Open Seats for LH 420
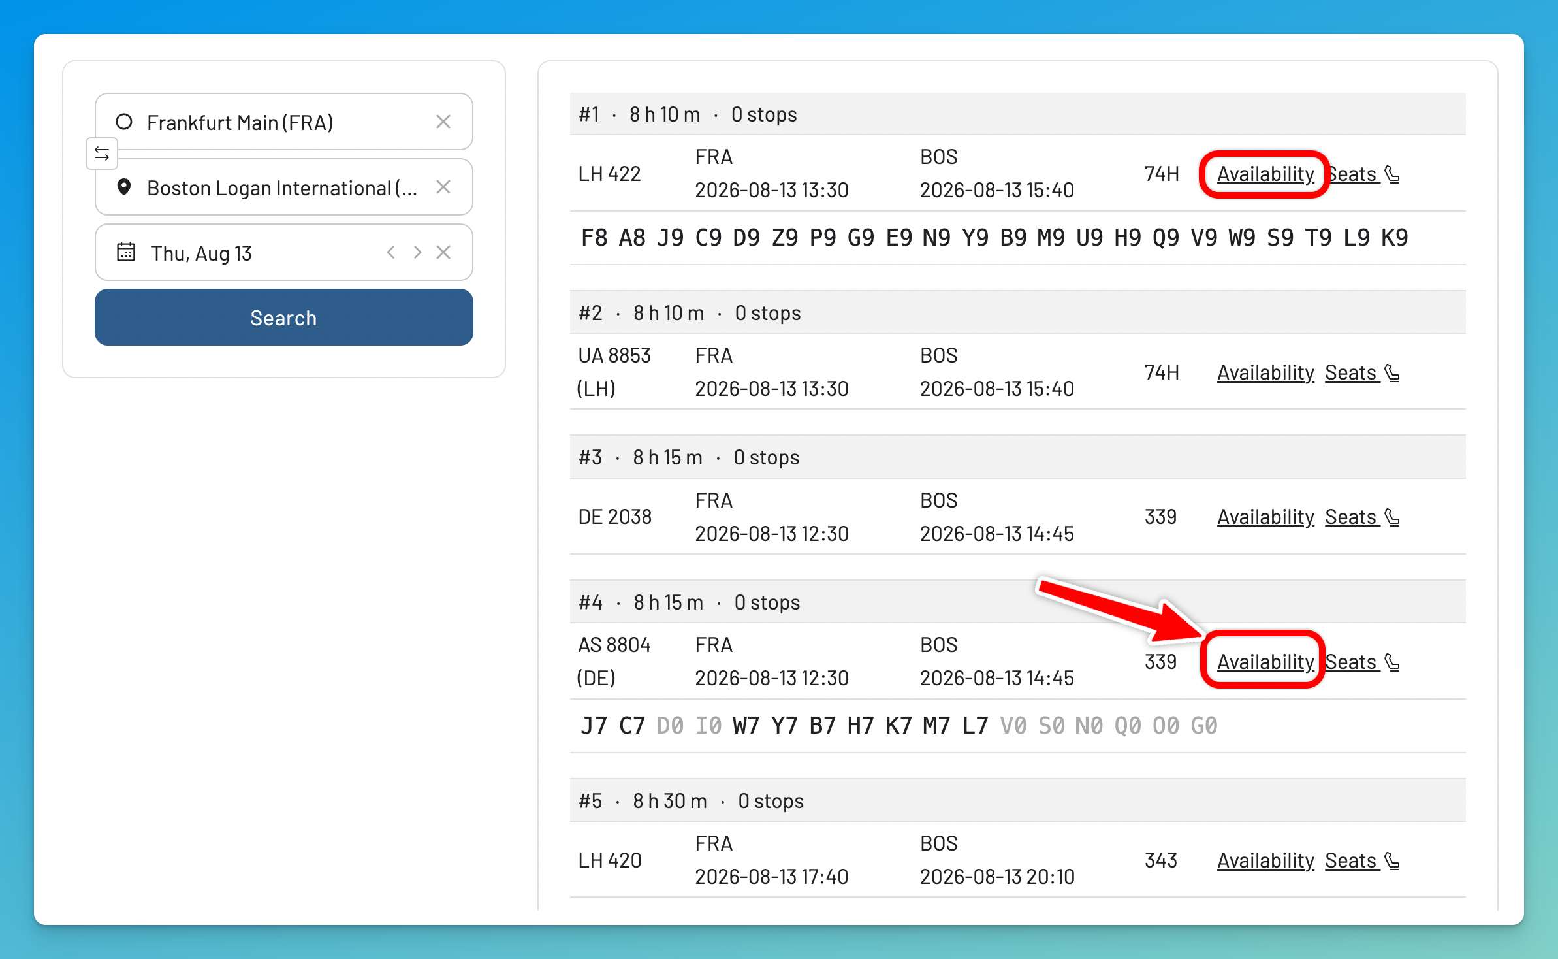The height and width of the screenshot is (959, 1558). point(1352,860)
